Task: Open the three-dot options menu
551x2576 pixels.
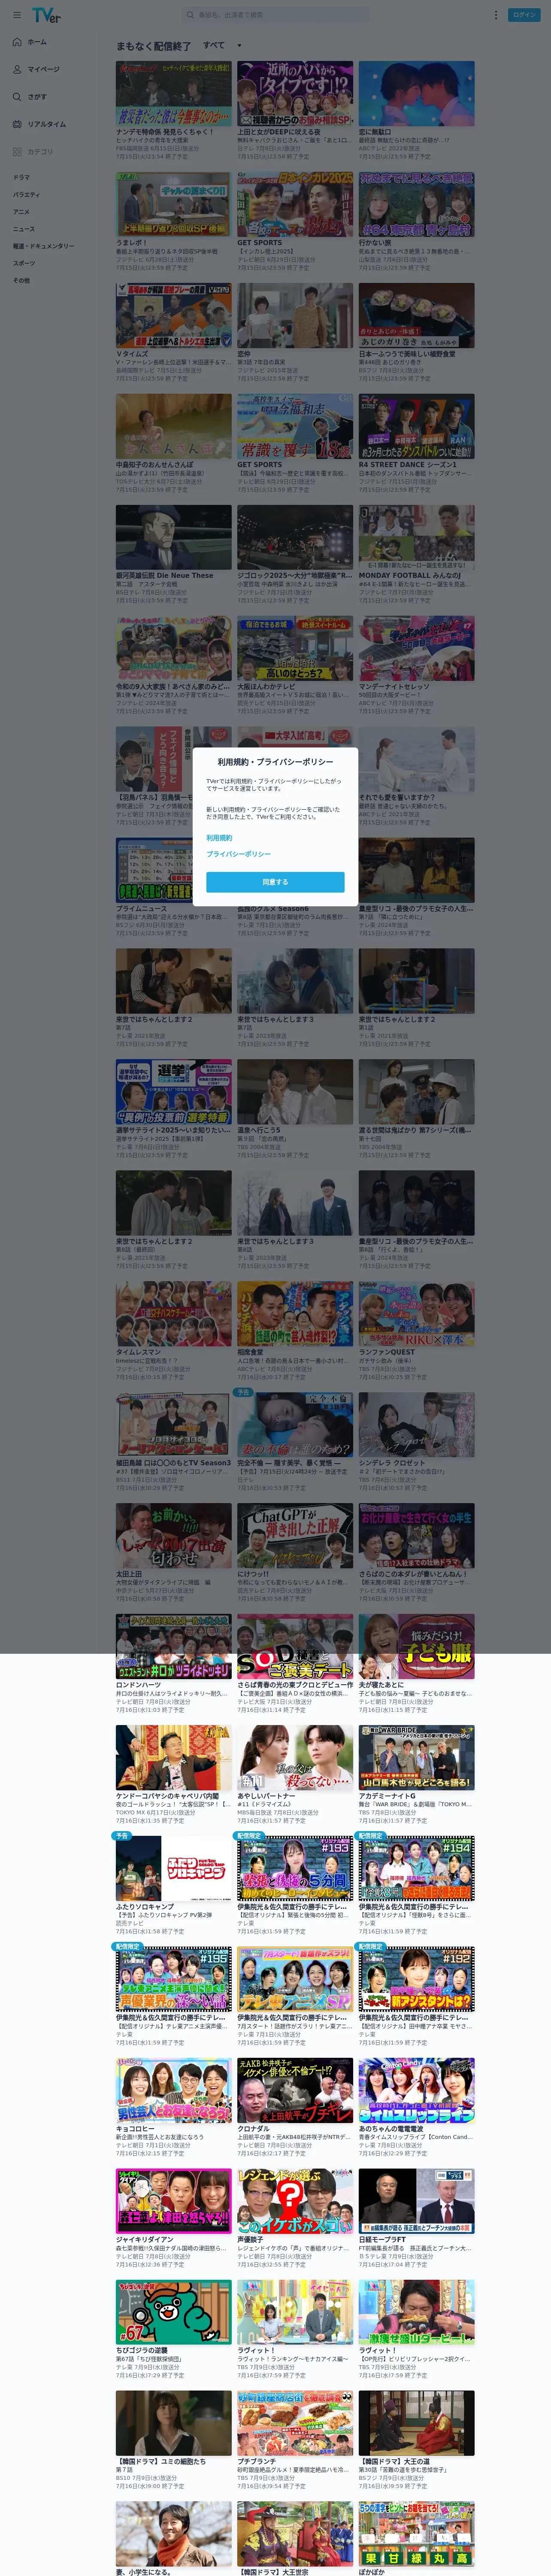Action: click(x=495, y=15)
